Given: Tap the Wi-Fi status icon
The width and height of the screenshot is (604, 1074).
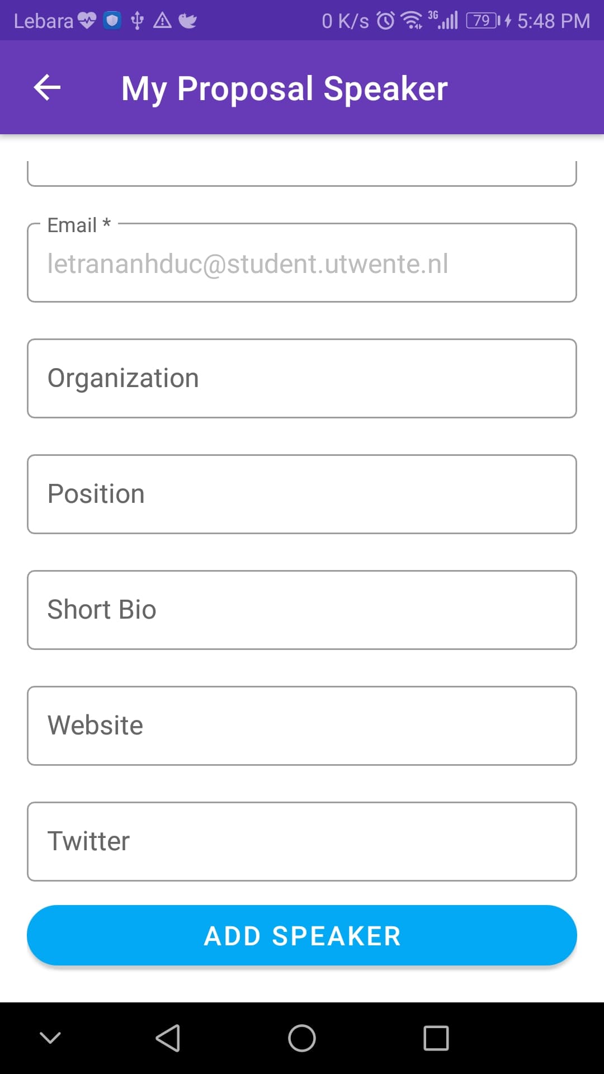Looking at the screenshot, I should (x=412, y=21).
